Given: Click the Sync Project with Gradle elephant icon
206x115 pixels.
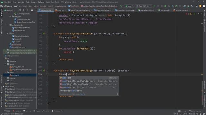Looking at the screenshot, I should (184, 6).
